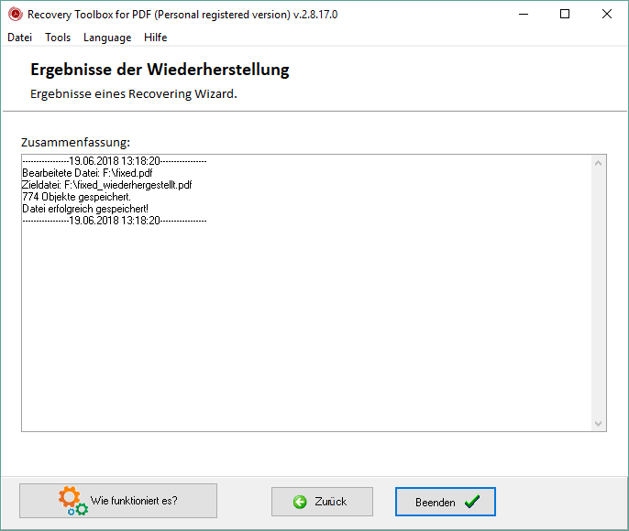Click the scroll-down arrow of the summary box
629x531 pixels.
point(598,423)
